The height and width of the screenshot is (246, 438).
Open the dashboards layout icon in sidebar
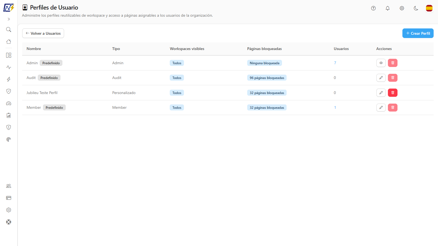click(x=8, y=55)
